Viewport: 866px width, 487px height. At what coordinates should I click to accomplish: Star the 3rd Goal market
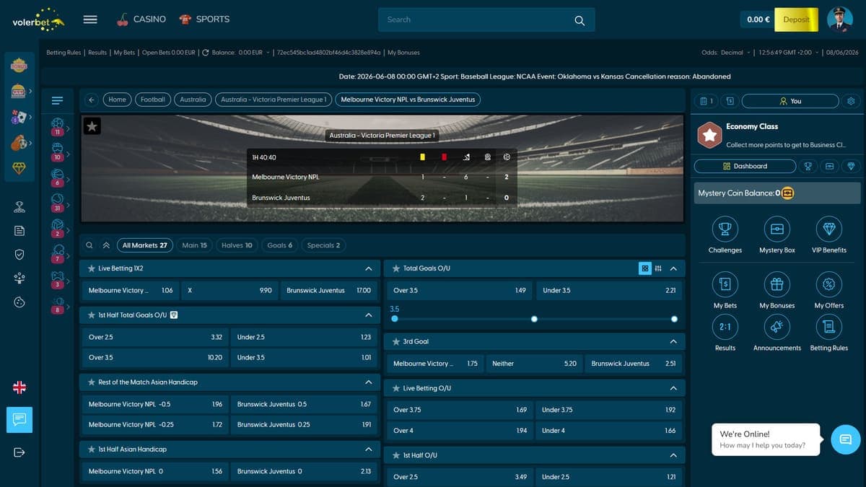pyautogui.click(x=396, y=341)
